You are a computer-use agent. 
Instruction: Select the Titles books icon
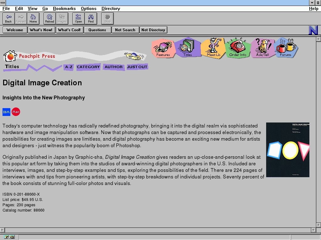[187, 48]
